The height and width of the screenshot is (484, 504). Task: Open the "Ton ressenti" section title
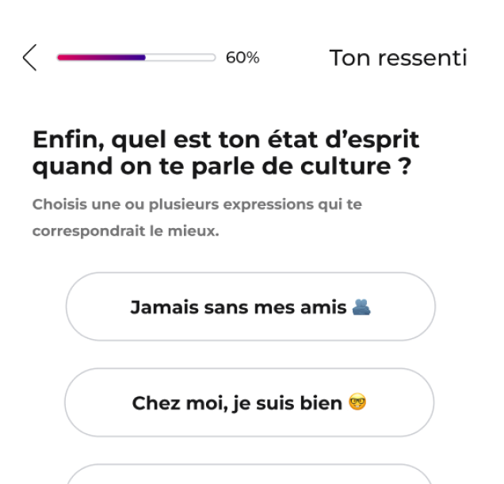tap(398, 58)
